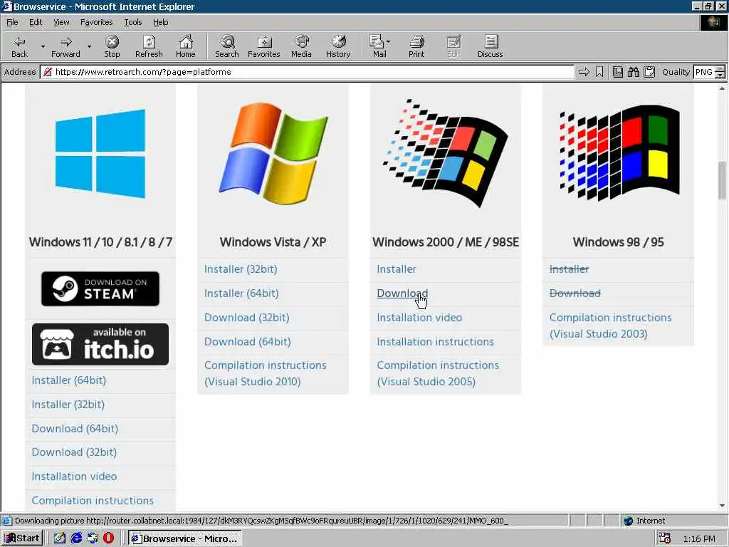Click the Windows XP flag logo image
Image resolution: width=729 pixels, height=547 pixels.
pos(273,154)
